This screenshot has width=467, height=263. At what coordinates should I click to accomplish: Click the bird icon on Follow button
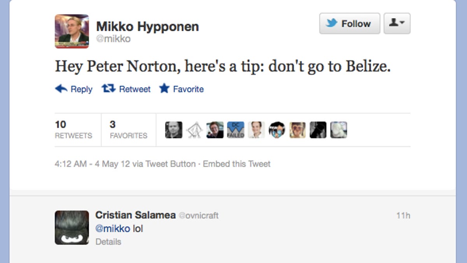click(332, 23)
